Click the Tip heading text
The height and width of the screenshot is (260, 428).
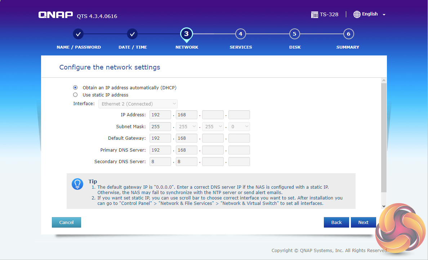pos(93,181)
